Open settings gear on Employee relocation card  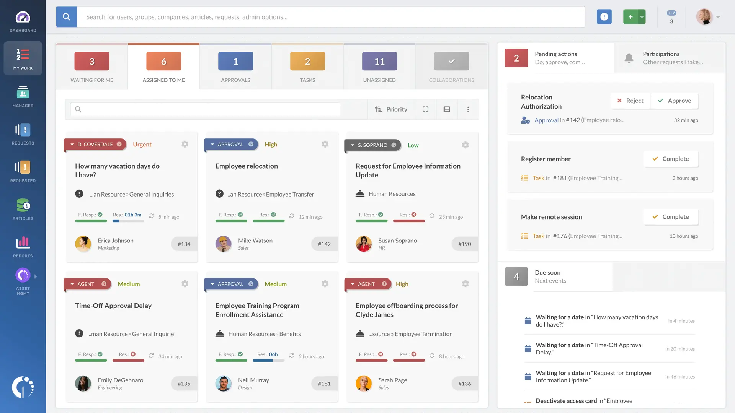click(x=325, y=144)
